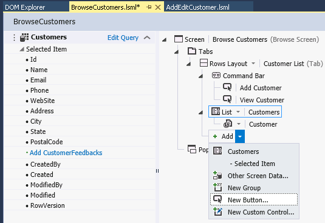Close the BrowseCustomers.lsml tab
The height and width of the screenshot is (223, 325).
point(158,7)
